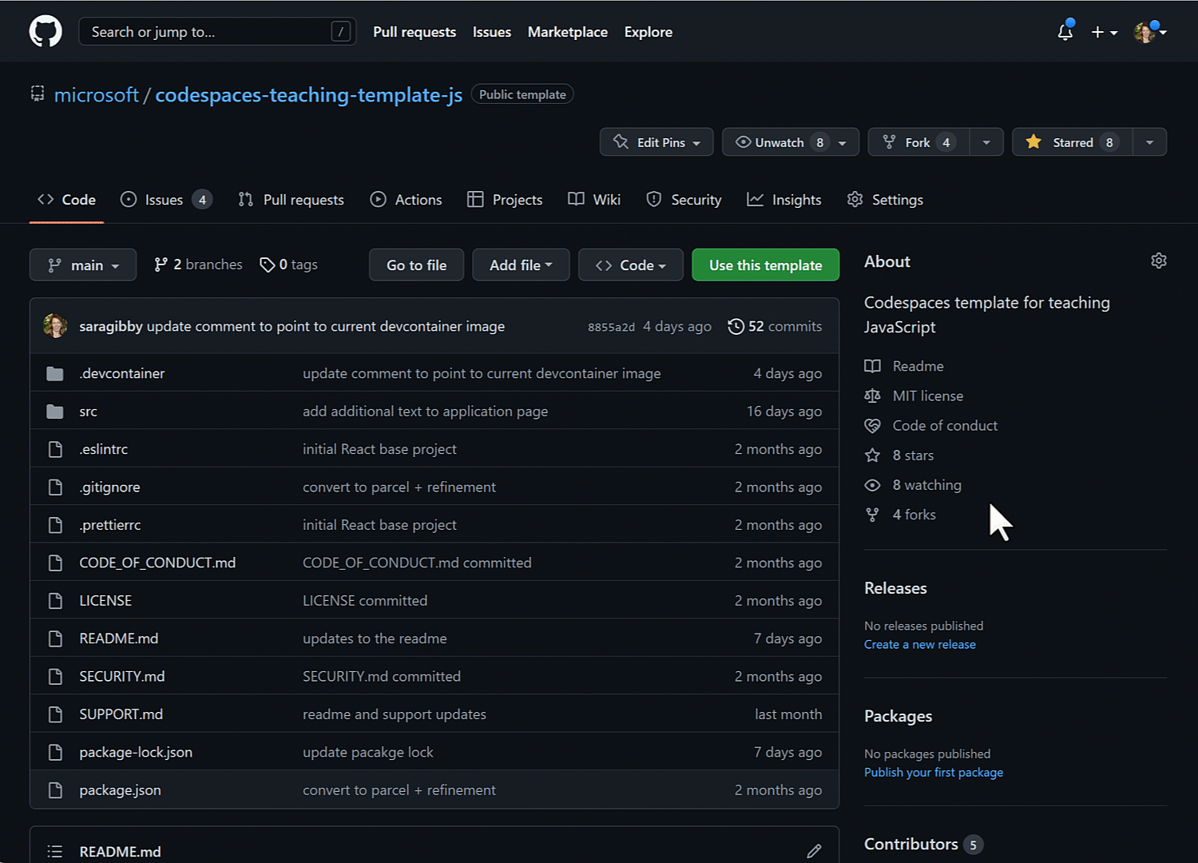Viewport: 1198px width, 863px height.
Task: Open the .prettierrc file
Action: coord(110,525)
